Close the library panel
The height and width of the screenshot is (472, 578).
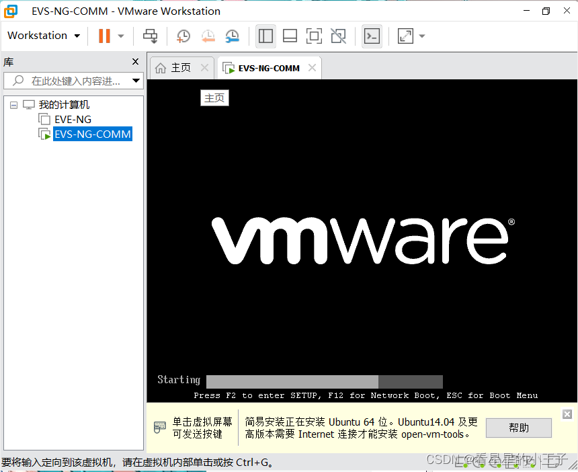click(135, 62)
